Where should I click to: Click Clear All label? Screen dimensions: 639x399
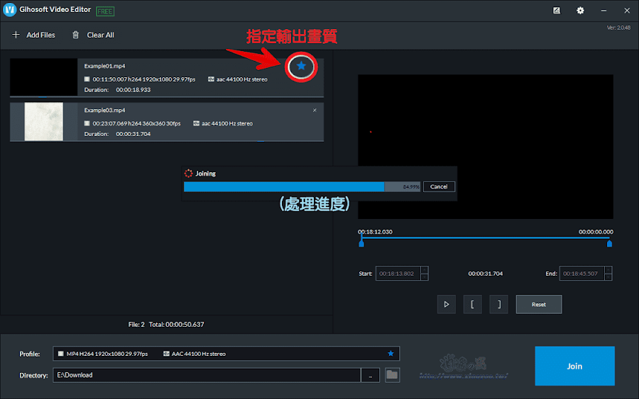tap(100, 35)
